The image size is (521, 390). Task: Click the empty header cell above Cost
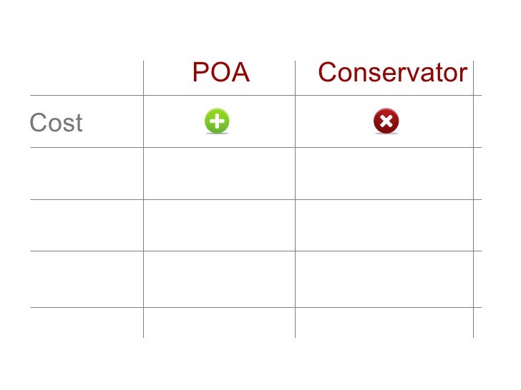87,78
